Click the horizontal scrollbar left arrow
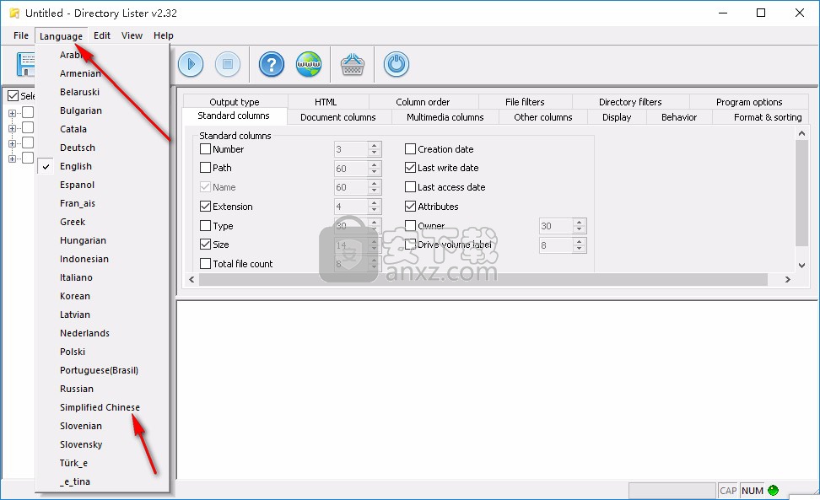The height and width of the screenshot is (500, 820). (x=192, y=280)
